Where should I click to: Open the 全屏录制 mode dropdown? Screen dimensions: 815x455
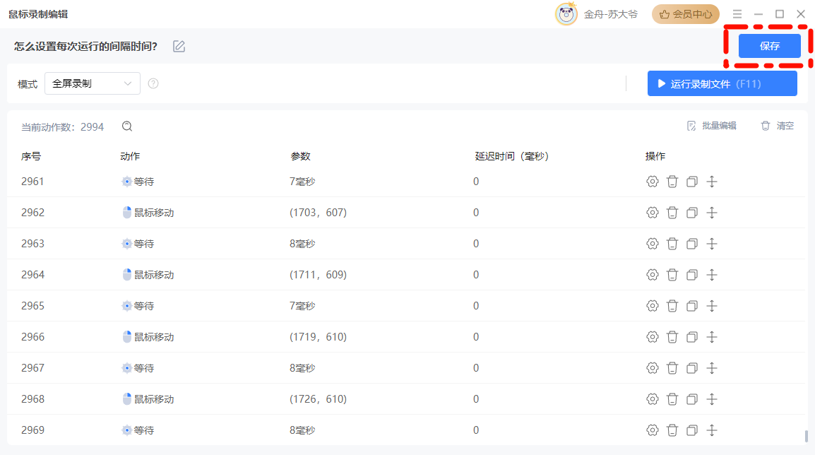coord(93,83)
